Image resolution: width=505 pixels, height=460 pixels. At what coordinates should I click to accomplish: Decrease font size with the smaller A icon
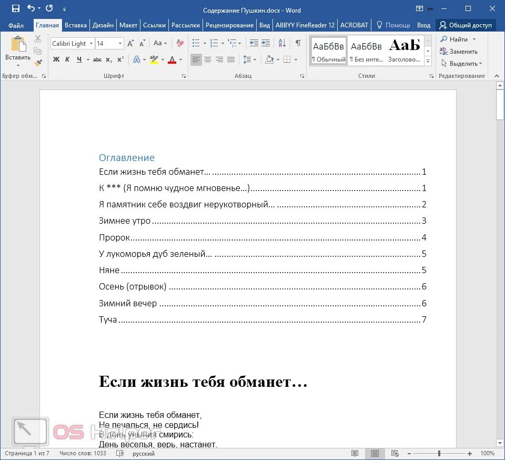(x=142, y=43)
